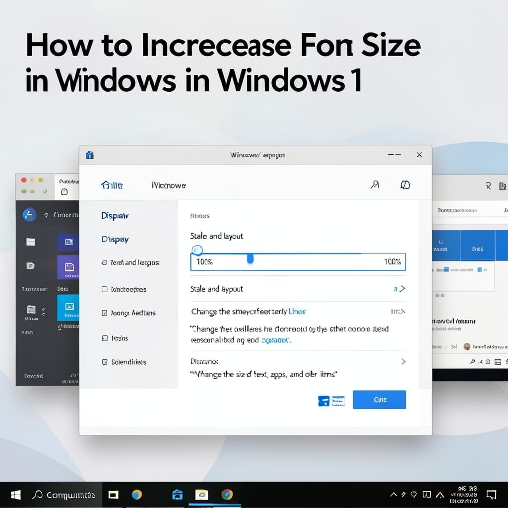
Task: Open Task View on the taskbar
Action: (x=113, y=495)
